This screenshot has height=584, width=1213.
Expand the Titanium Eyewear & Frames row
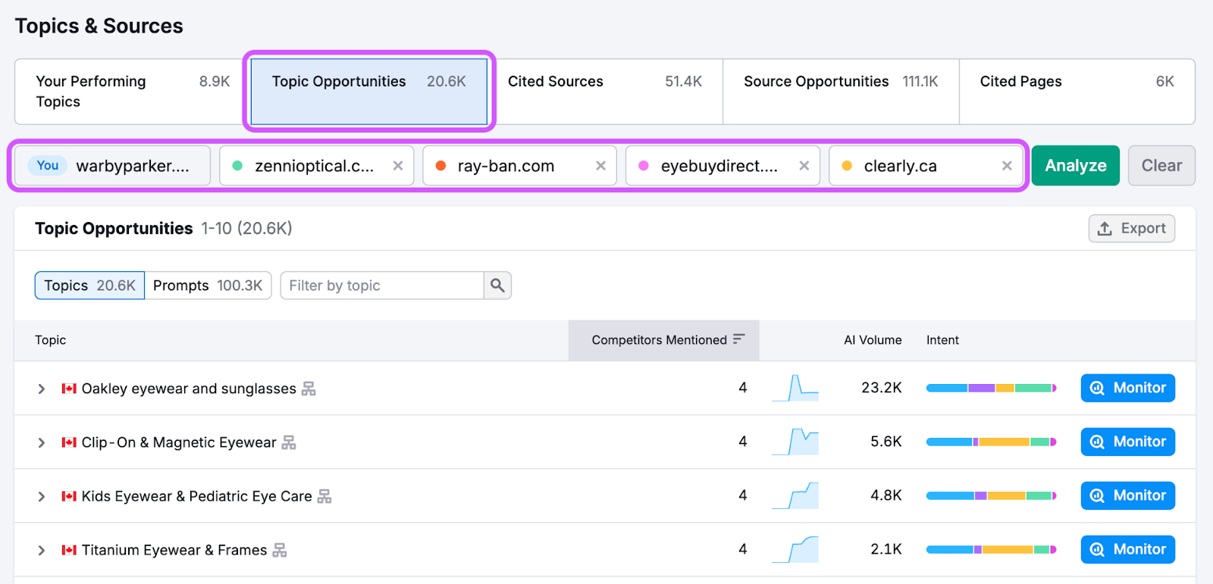pyautogui.click(x=42, y=550)
